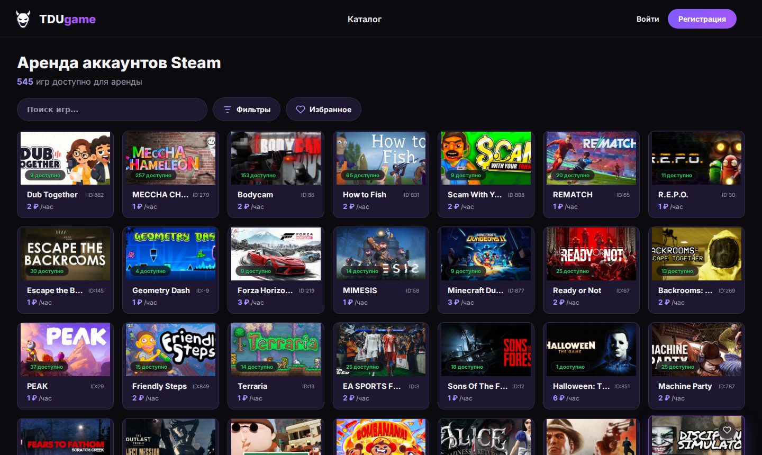Open the Регистрация sign-up button
762x455 pixels.
[702, 19]
